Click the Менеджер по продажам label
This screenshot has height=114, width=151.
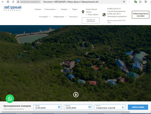[117, 16]
